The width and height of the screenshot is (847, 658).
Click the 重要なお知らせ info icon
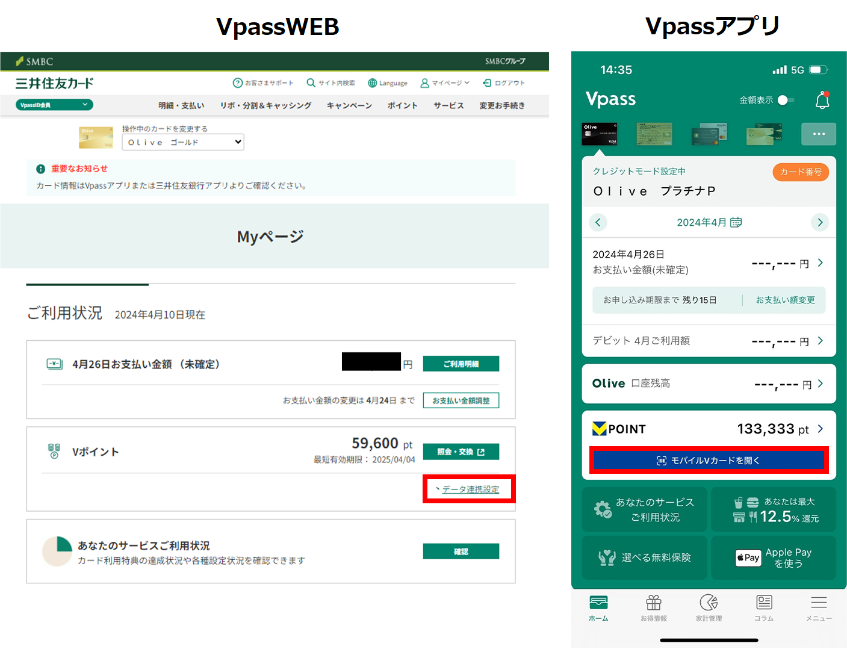click(40, 169)
